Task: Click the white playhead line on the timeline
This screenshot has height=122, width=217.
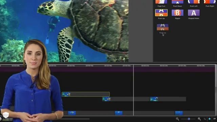Action: pyautogui.click(x=134, y=90)
